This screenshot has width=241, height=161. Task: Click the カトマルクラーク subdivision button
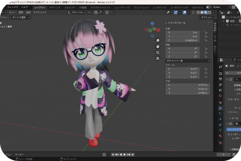click(233, 129)
